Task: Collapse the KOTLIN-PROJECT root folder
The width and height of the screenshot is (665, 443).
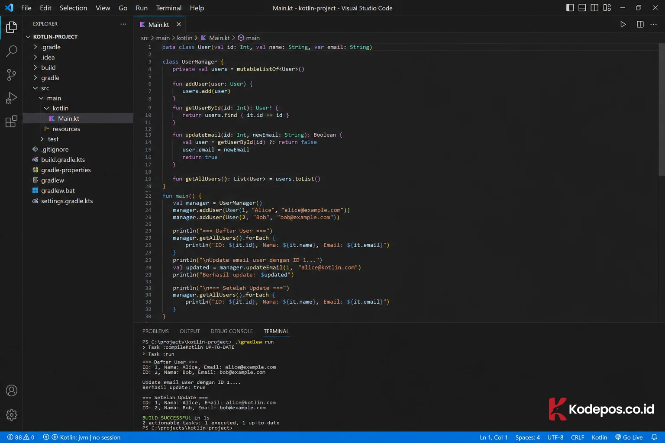Action: point(78,37)
